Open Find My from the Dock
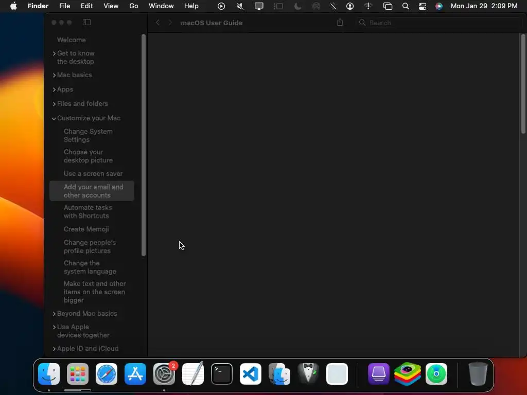This screenshot has width=527, height=395. coord(436,374)
